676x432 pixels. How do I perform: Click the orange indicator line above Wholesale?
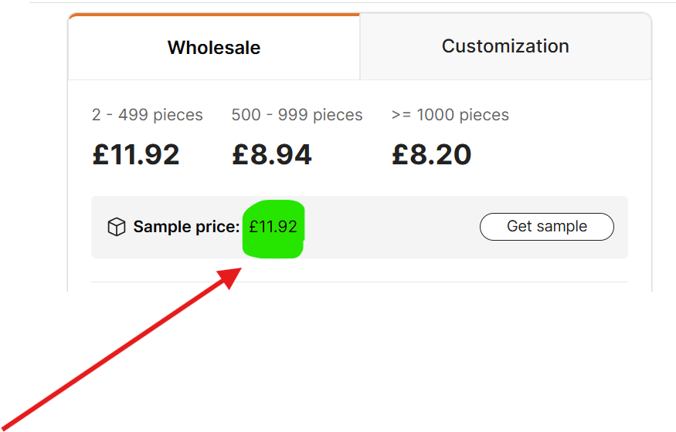click(x=214, y=14)
